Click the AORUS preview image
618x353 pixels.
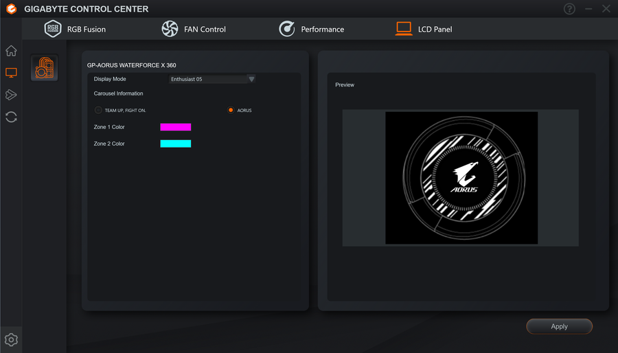pyautogui.click(x=461, y=178)
